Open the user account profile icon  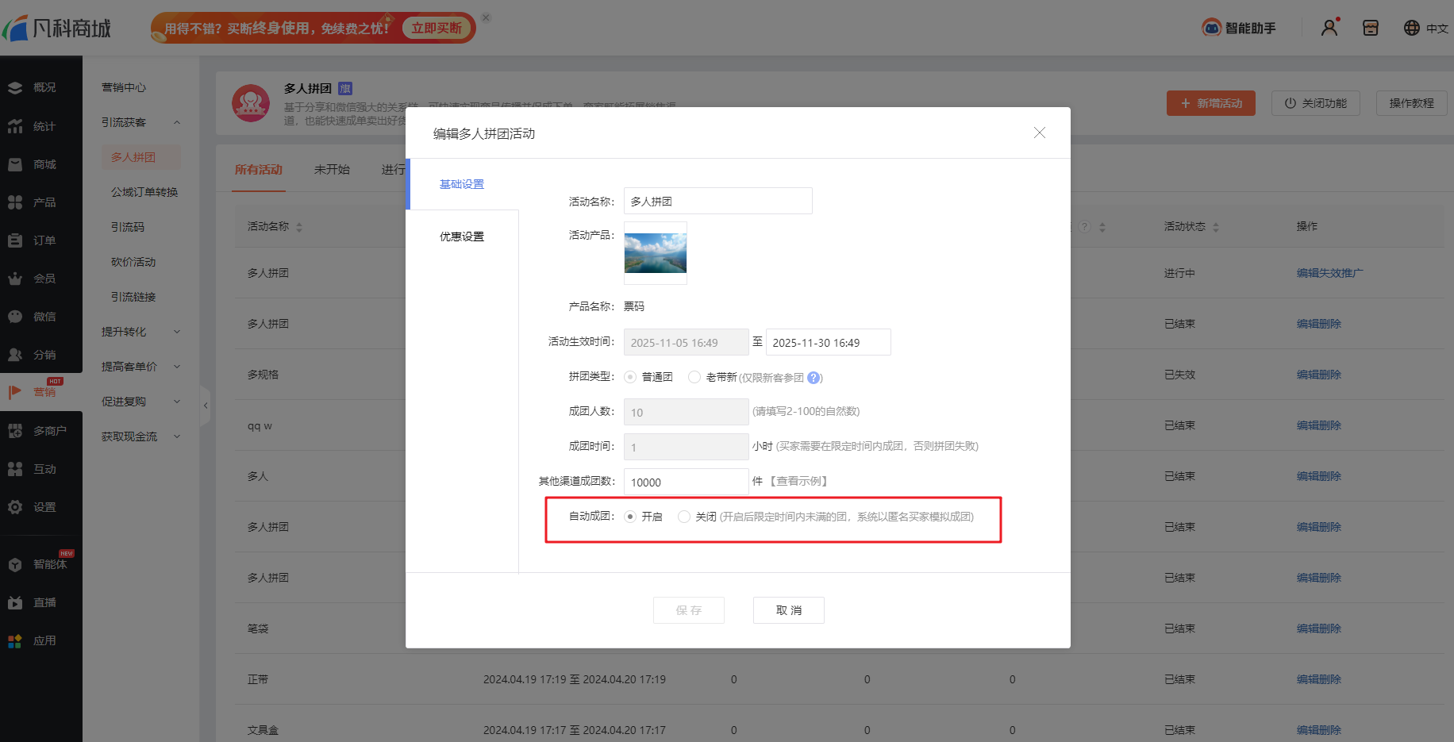(1329, 28)
